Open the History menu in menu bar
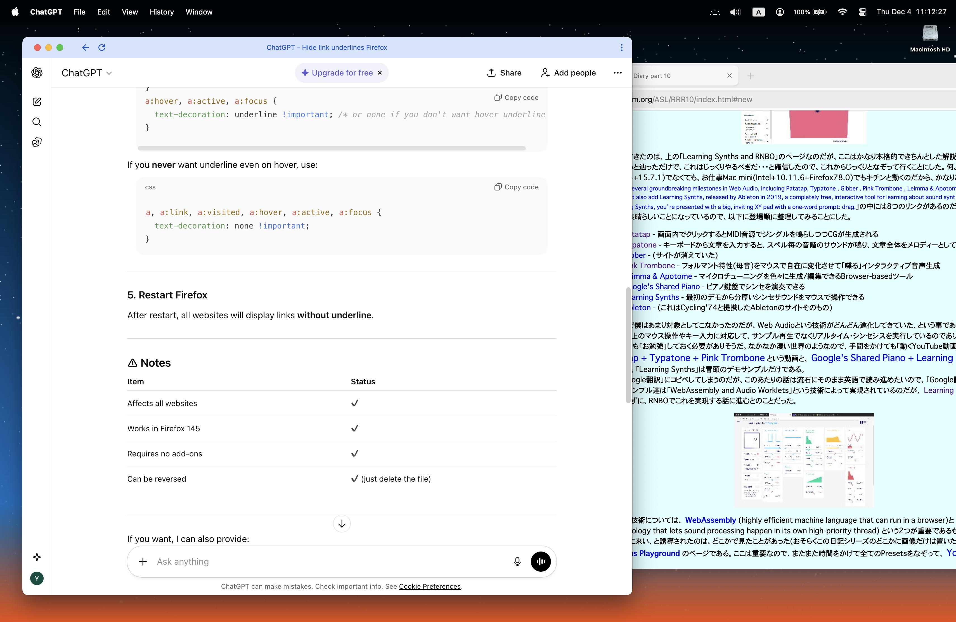The height and width of the screenshot is (622, 956). (162, 12)
